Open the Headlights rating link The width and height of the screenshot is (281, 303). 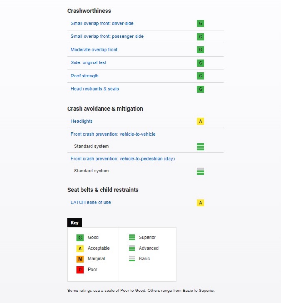point(81,121)
